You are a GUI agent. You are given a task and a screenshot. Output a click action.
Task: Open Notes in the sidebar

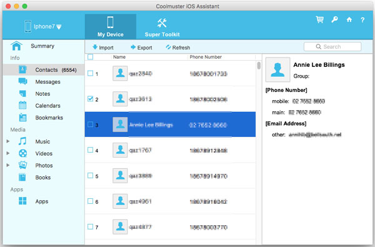(x=42, y=94)
